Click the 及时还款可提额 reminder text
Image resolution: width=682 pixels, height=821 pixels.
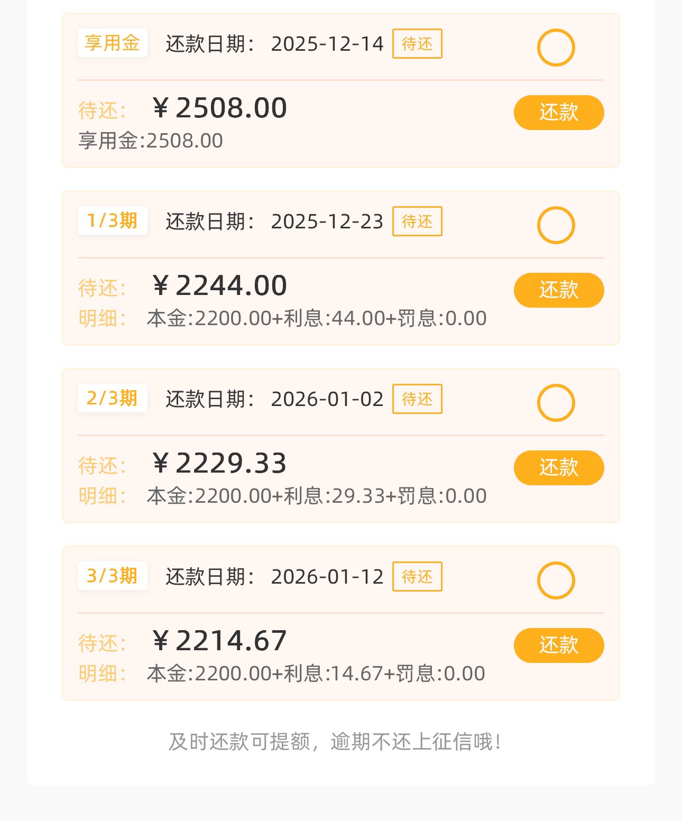point(335,742)
